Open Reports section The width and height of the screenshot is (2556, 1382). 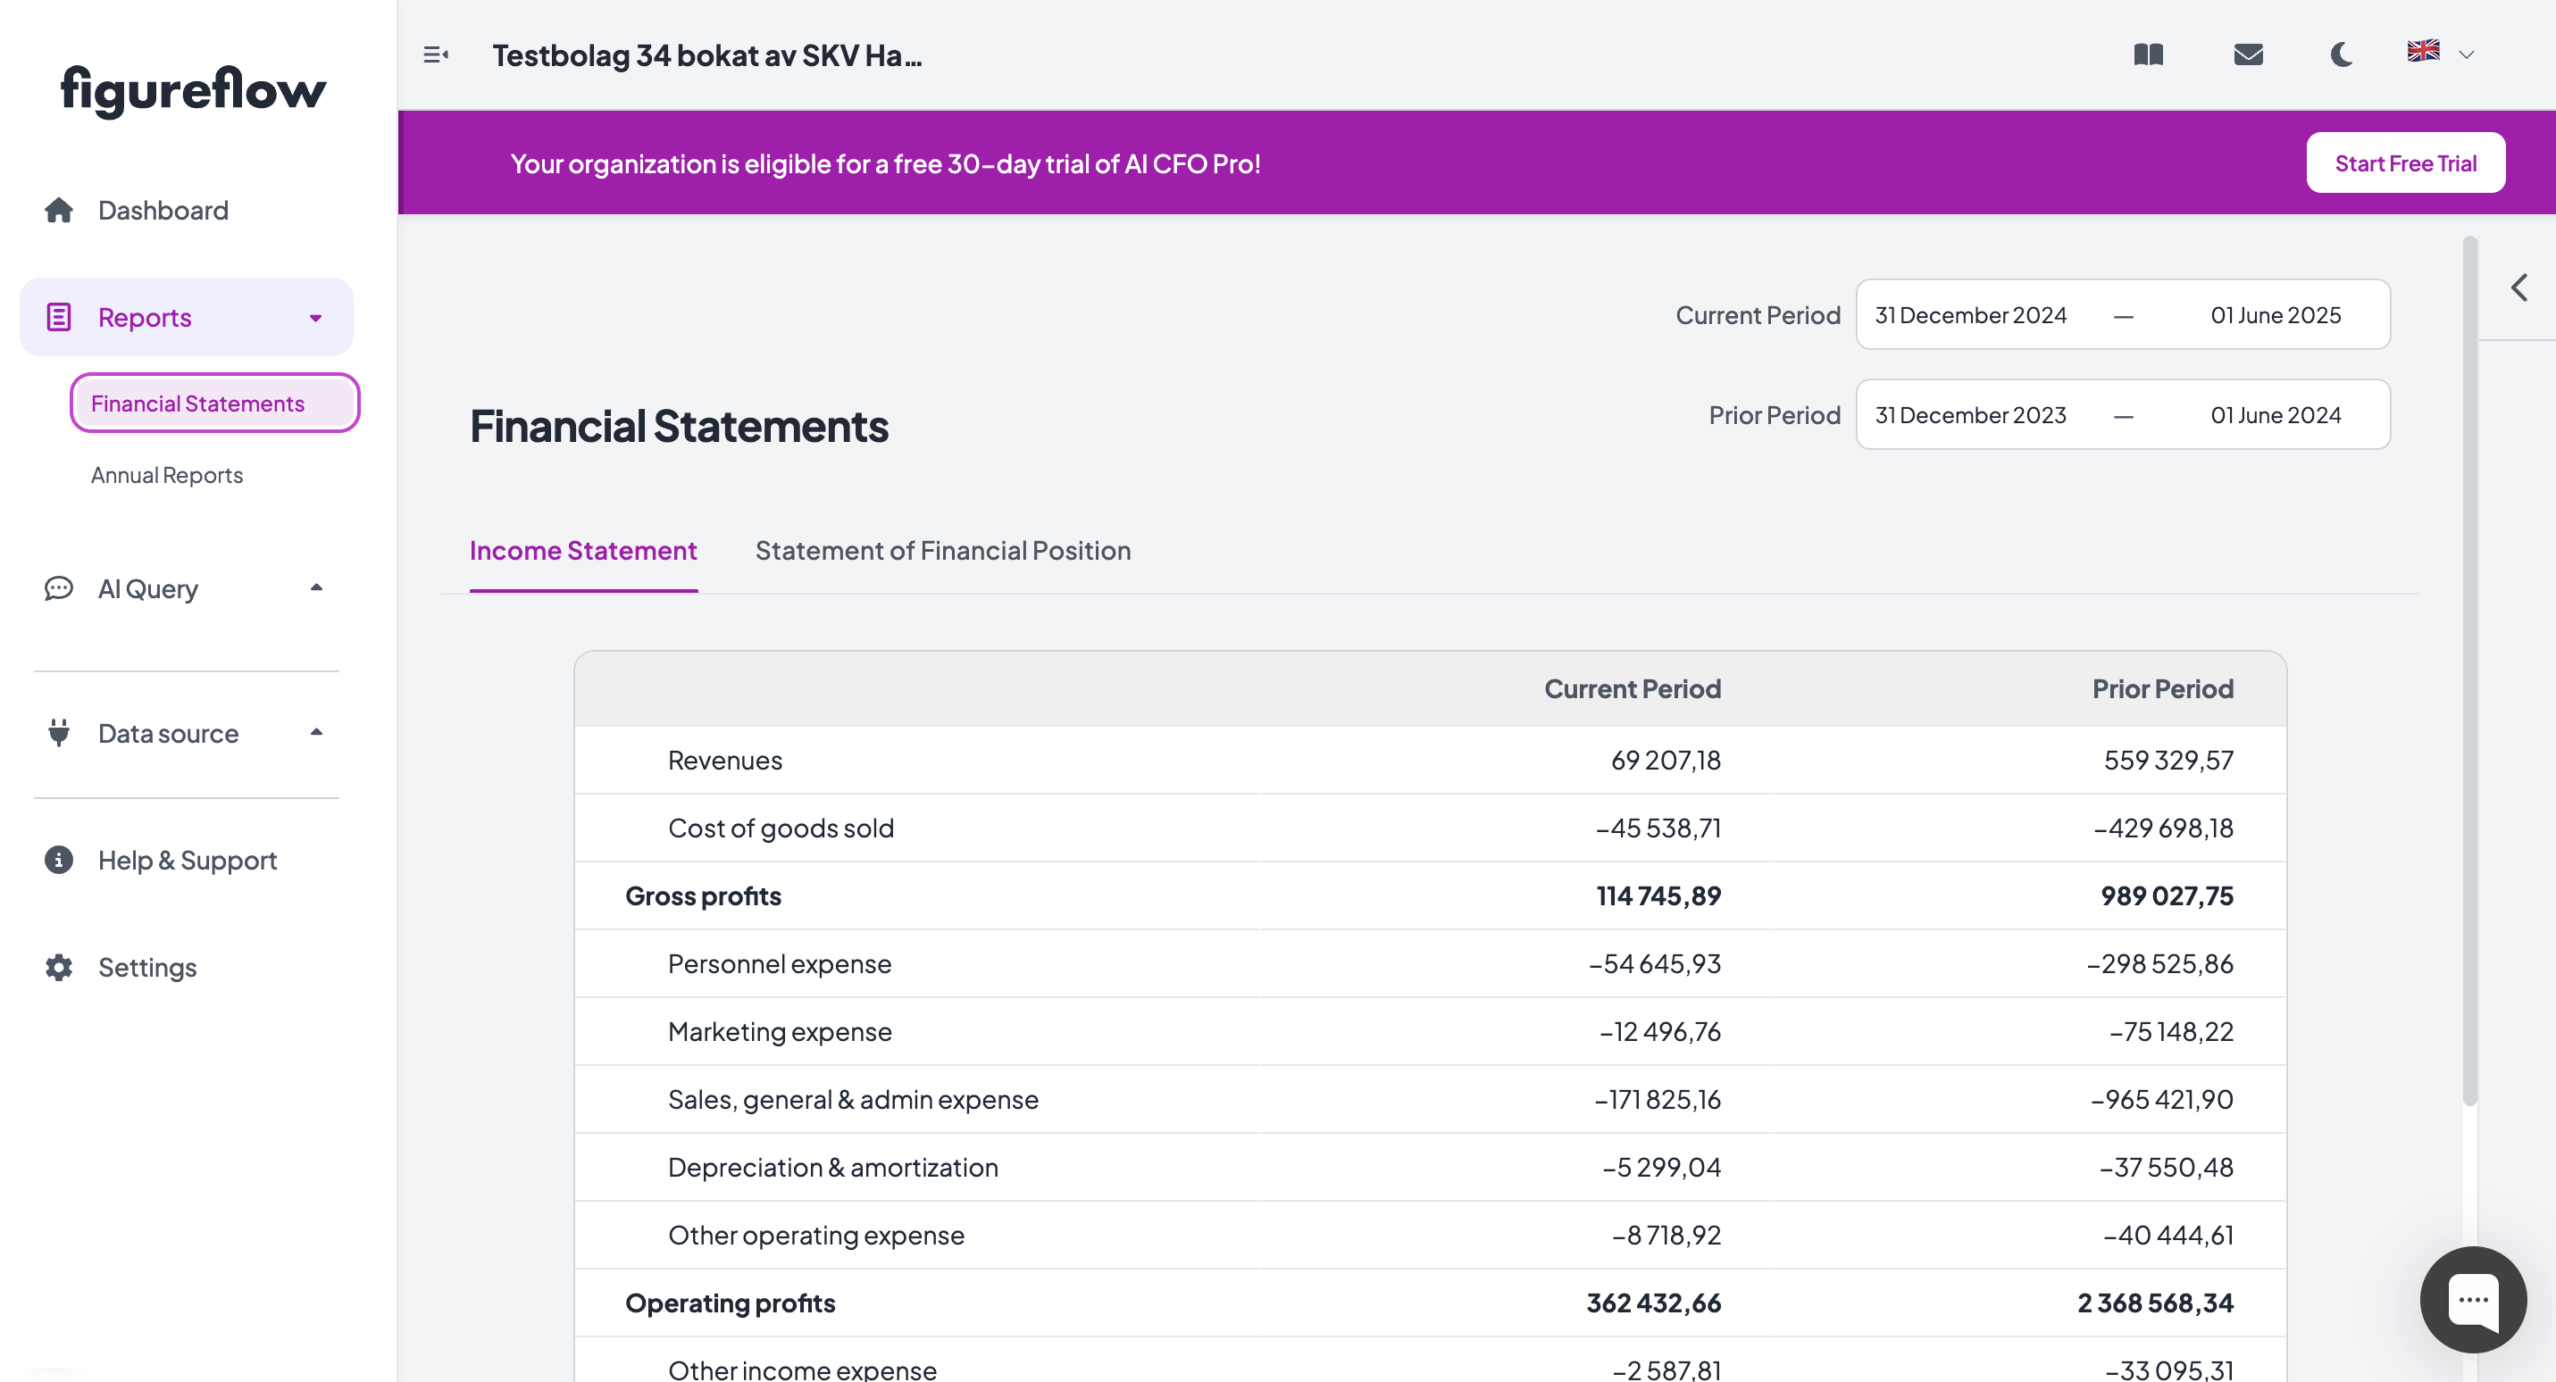(x=187, y=318)
